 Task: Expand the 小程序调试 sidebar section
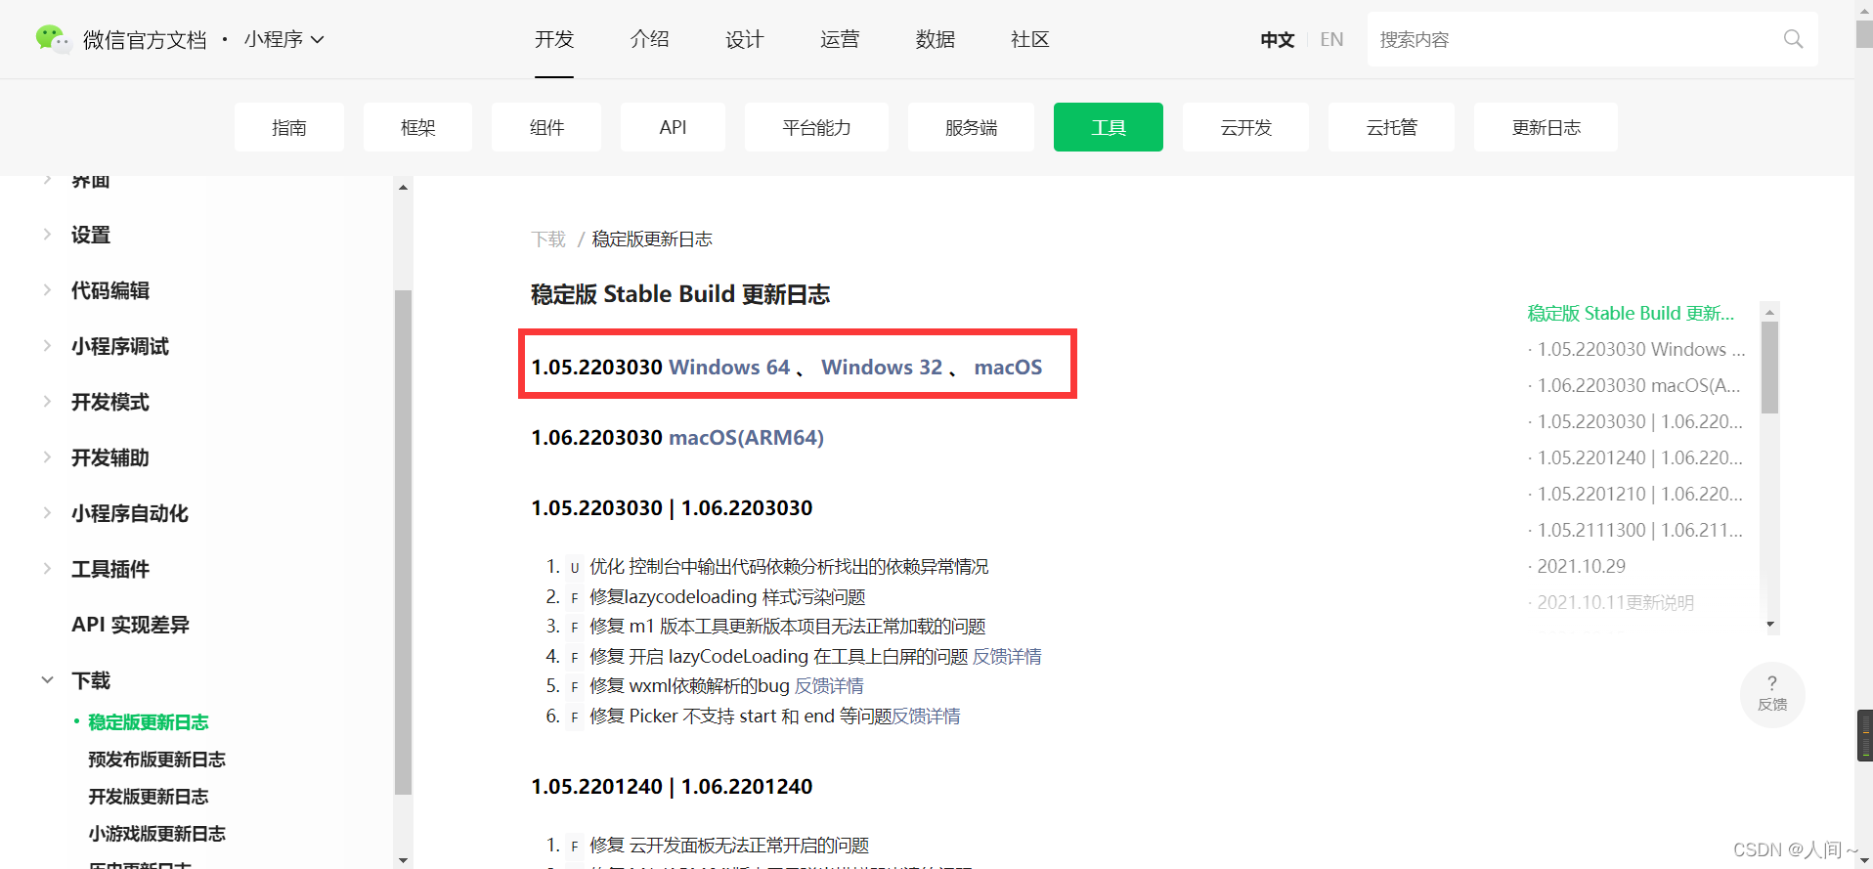pyautogui.click(x=120, y=346)
